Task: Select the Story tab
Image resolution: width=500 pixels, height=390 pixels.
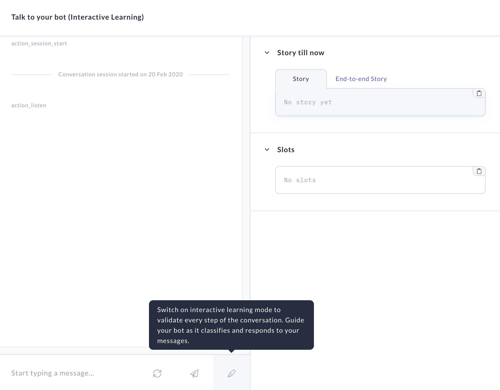Action: click(x=301, y=79)
